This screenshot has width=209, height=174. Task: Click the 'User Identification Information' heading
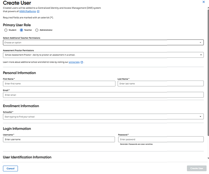(x=27, y=157)
